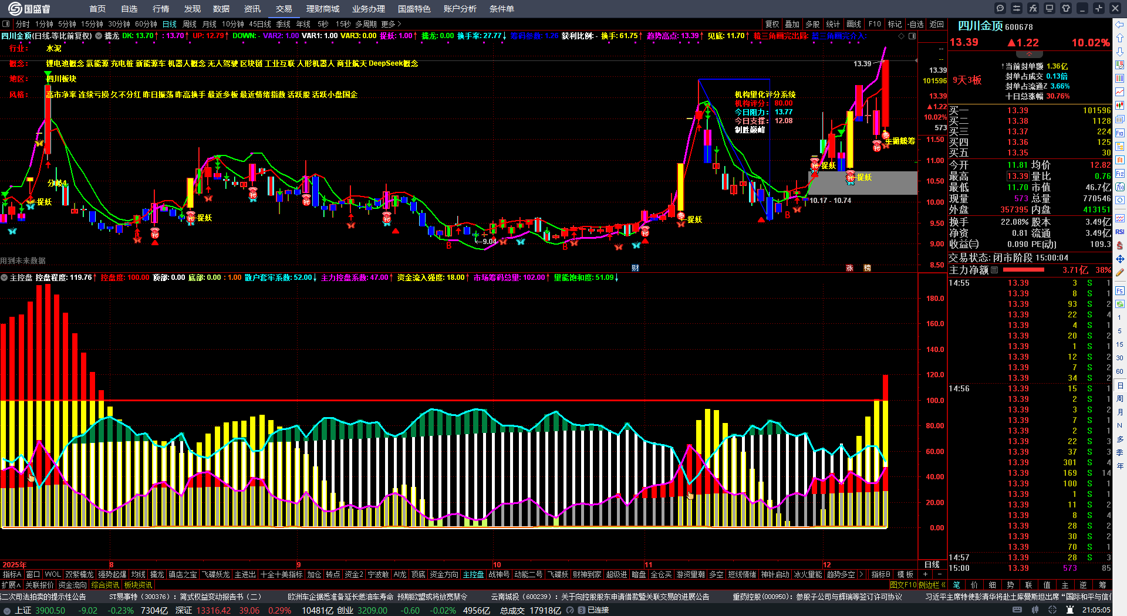Click the blue four-way move arrows sidebar icon
The height and width of the screenshot is (616, 1127).
(x=1120, y=259)
